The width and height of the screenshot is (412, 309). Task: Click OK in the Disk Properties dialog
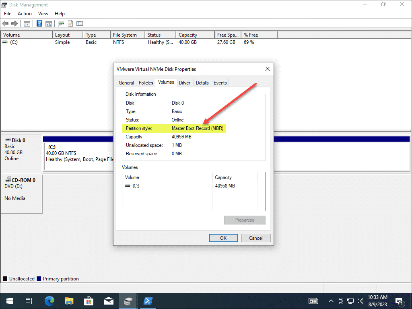click(223, 238)
